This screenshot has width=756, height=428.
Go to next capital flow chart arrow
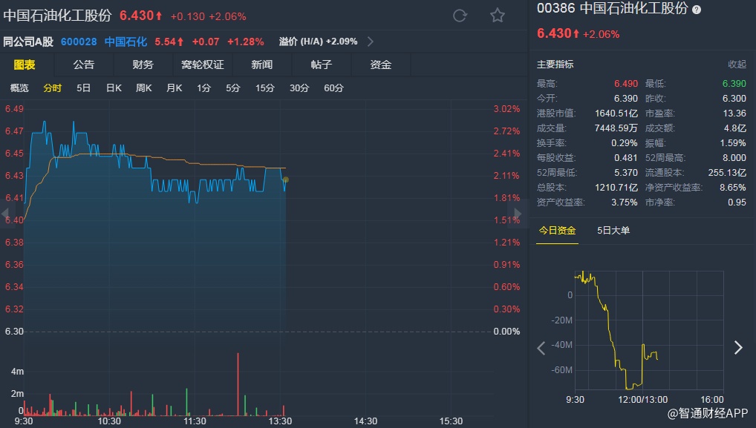(737, 347)
